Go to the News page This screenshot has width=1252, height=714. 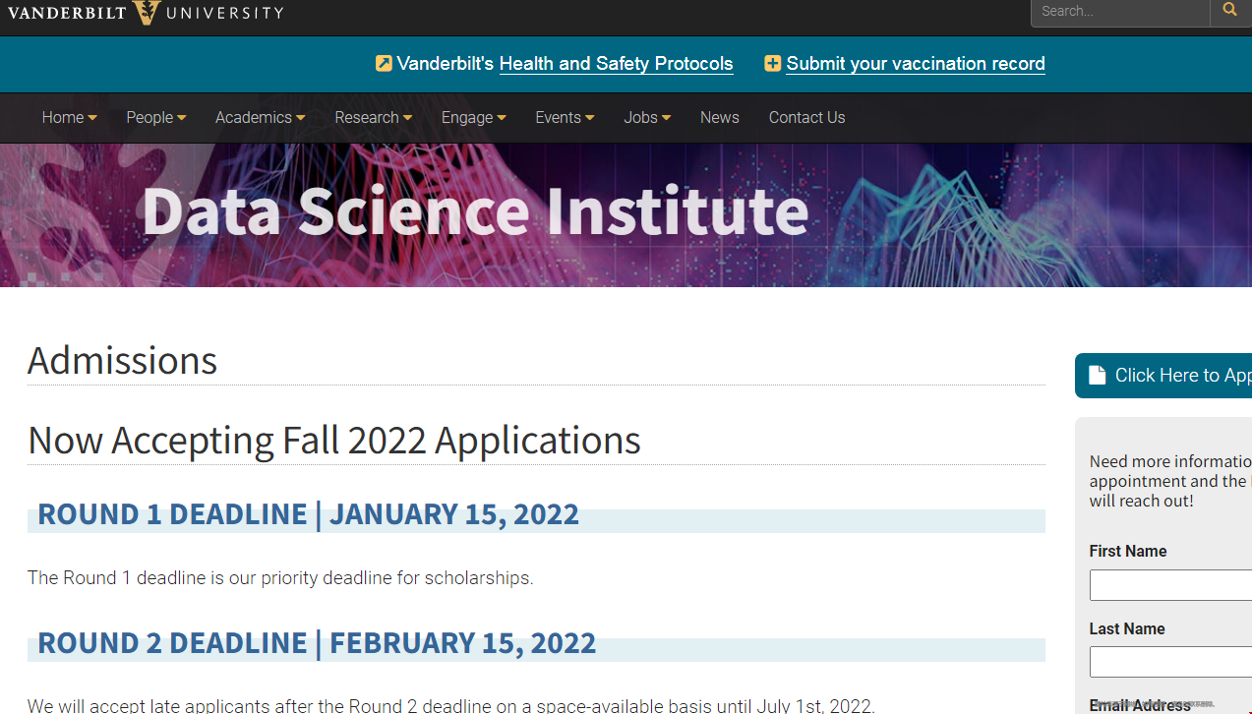coord(720,117)
